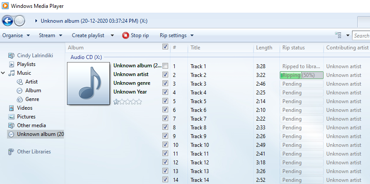Click the star rating under Unknown Year
Screen dimensions: 370x184
coord(128,102)
